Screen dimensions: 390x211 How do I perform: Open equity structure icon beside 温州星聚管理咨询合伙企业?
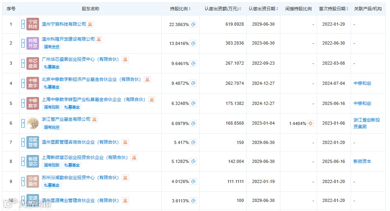point(125,142)
